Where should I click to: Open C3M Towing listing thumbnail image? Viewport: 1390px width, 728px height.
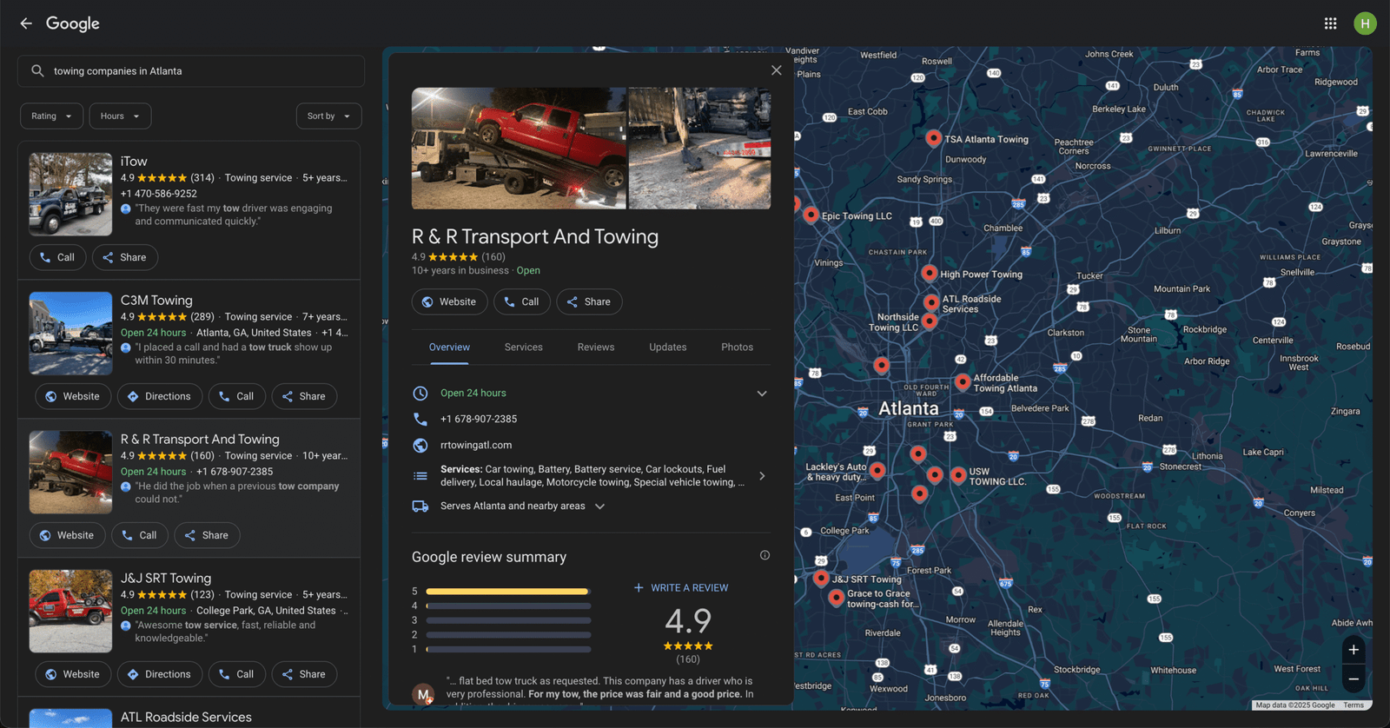[70, 334]
